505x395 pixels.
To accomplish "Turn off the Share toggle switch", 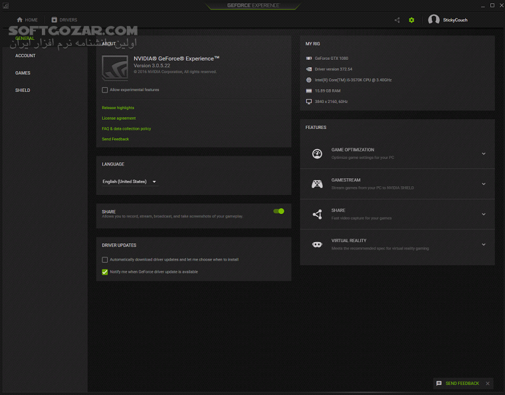I will [x=278, y=211].
